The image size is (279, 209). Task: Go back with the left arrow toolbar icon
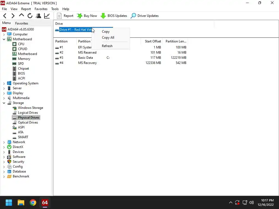pyautogui.click(x=5, y=16)
